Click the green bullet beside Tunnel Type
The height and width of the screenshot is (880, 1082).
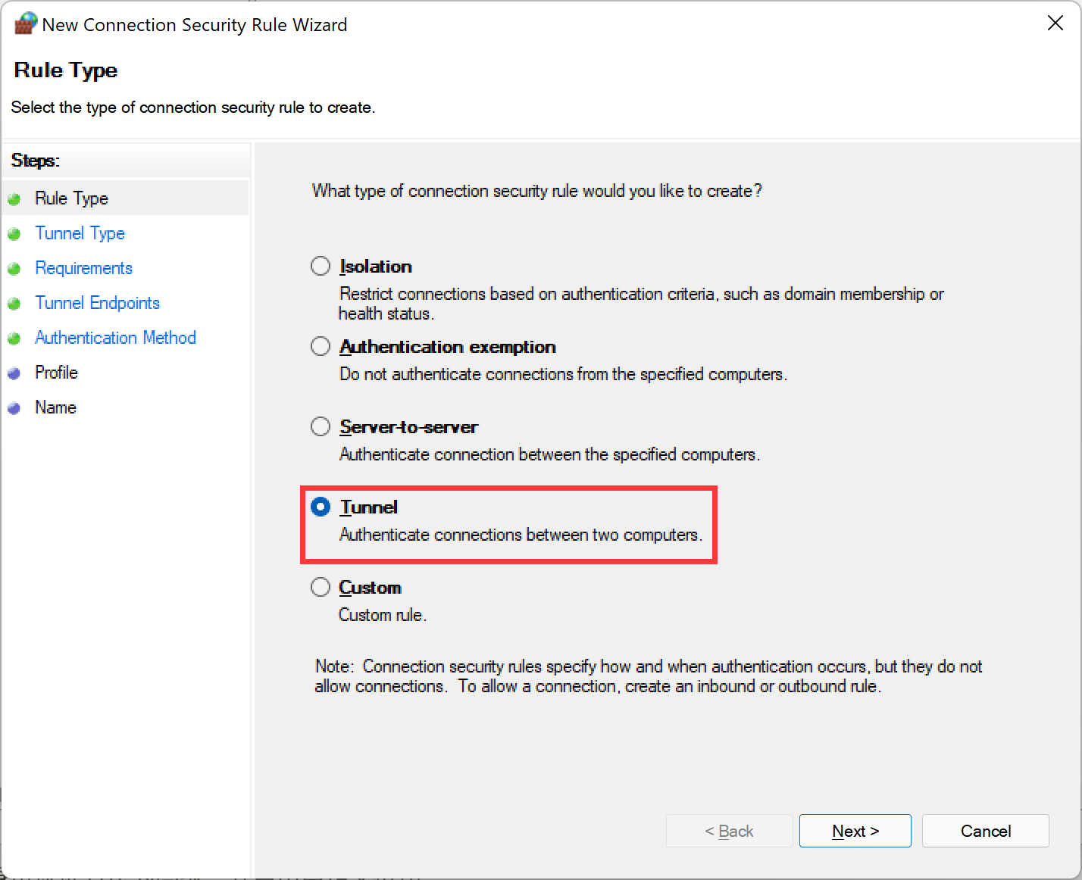[x=14, y=234]
